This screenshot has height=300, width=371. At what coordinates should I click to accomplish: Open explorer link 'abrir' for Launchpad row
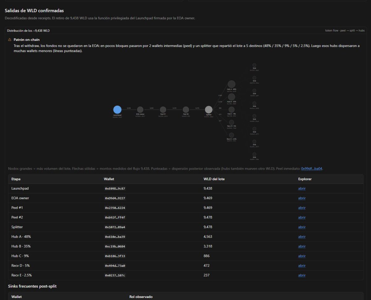302,188
